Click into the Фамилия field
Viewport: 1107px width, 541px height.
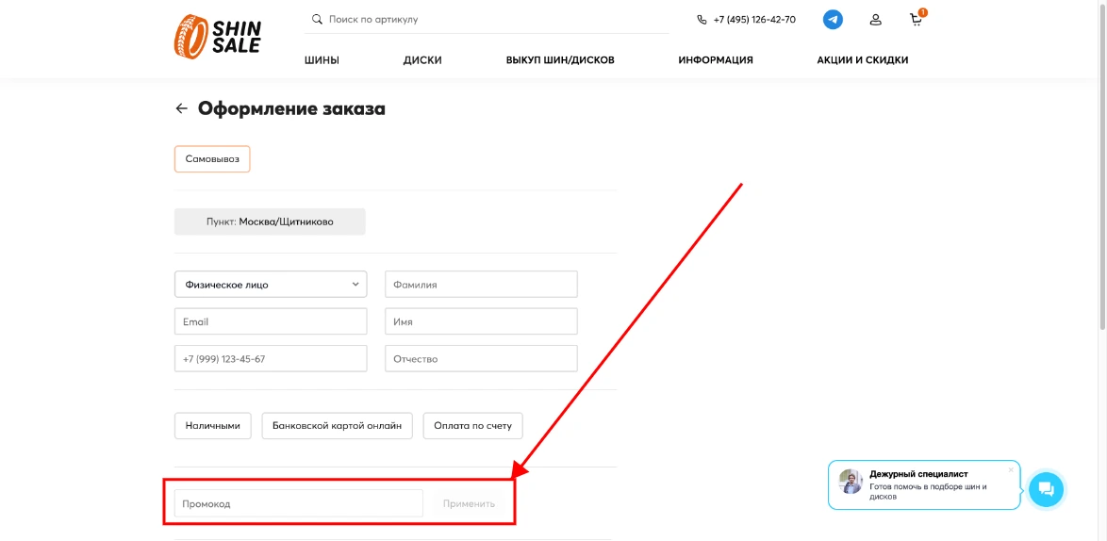[x=481, y=285]
